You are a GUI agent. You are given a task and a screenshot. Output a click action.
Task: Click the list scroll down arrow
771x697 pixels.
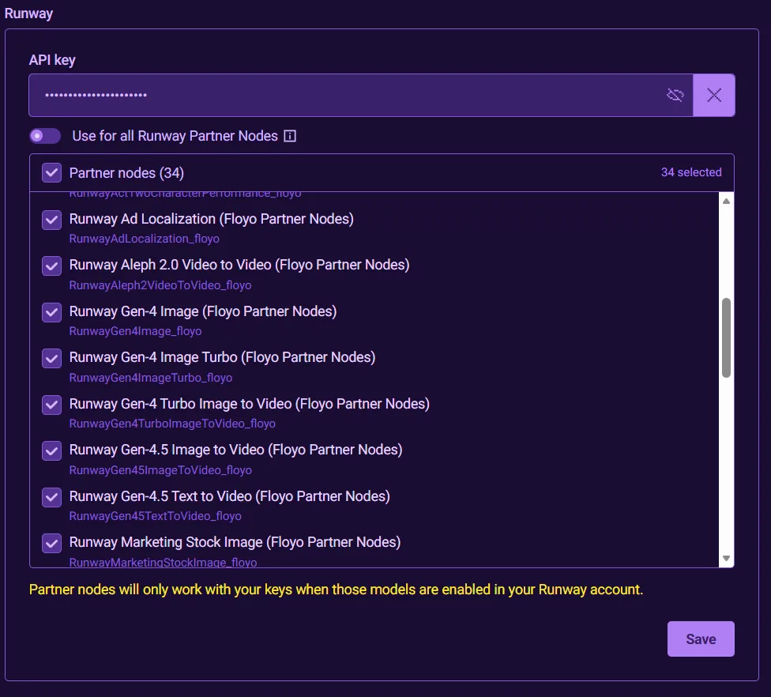tap(726, 558)
